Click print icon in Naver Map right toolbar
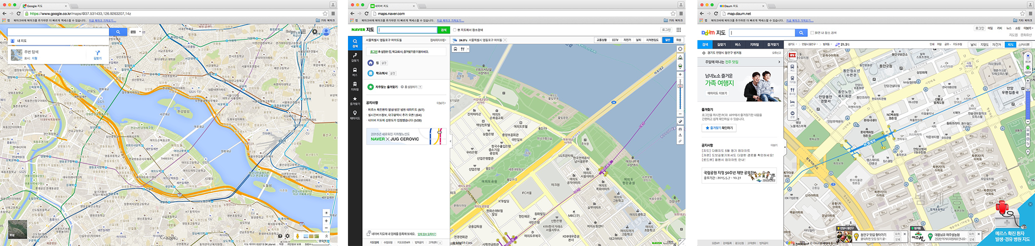Viewport: 1035px width, 246px height. [x=680, y=128]
